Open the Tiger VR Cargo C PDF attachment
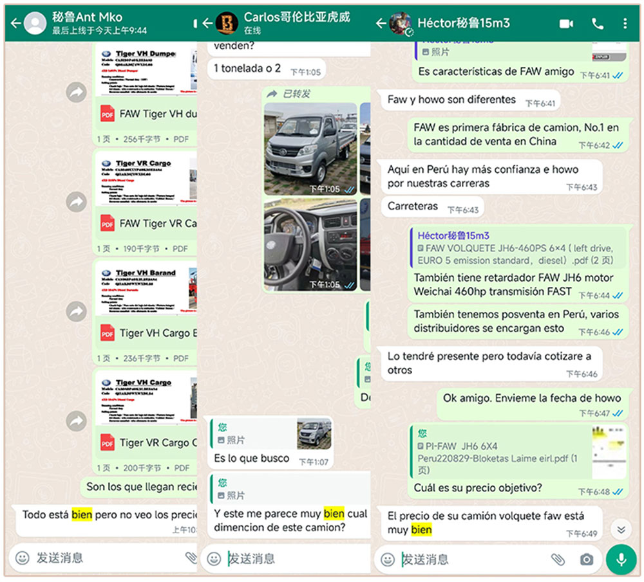The width and height of the screenshot is (644, 582). coord(147,443)
